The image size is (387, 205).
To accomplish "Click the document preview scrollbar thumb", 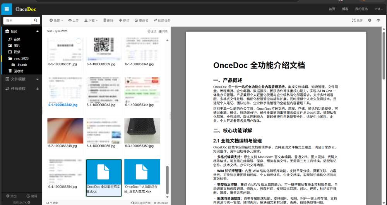I will pyautogui.click(x=384, y=56).
